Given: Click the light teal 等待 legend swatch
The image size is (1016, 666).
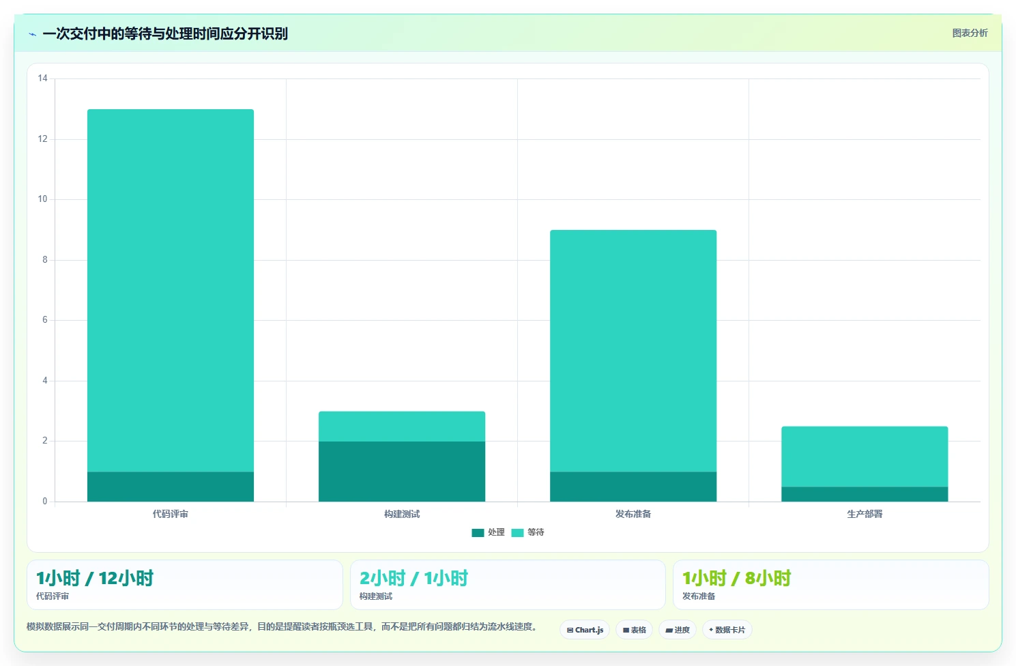Looking at the screenshot, I should pos(517,533).
